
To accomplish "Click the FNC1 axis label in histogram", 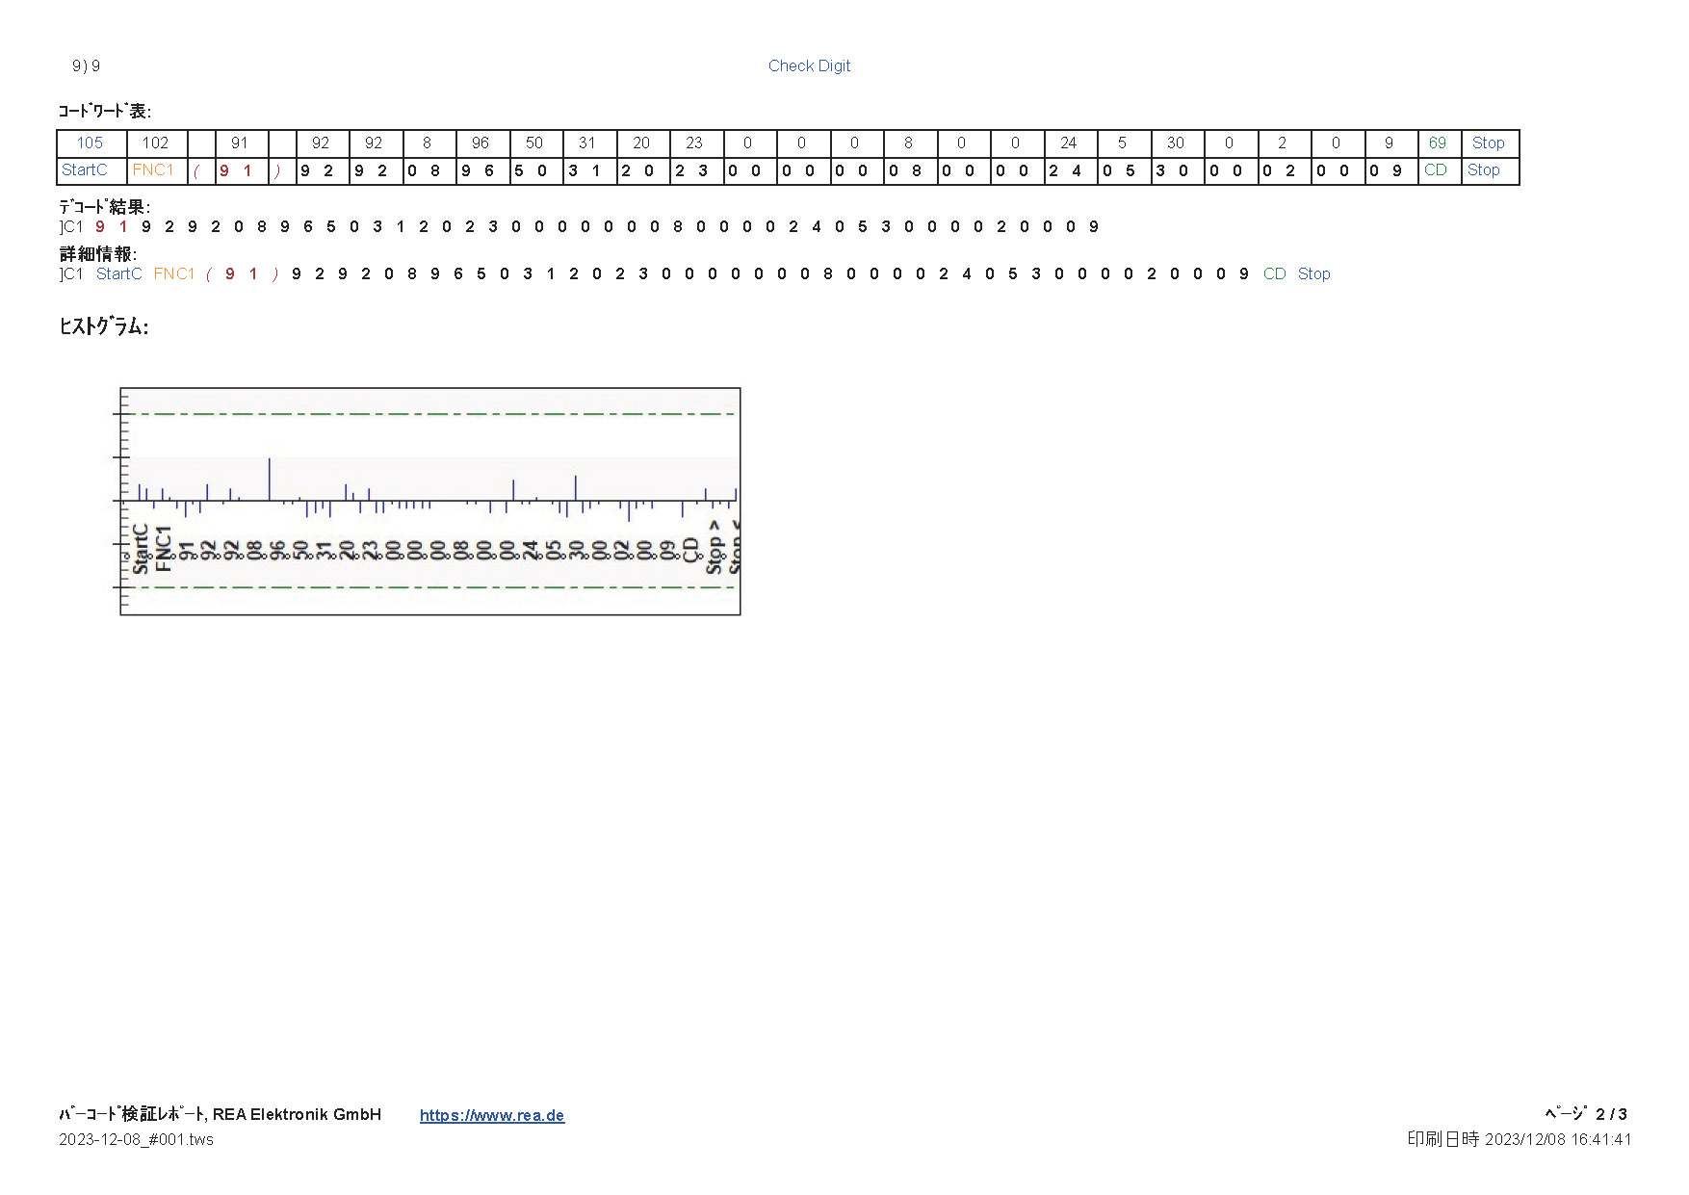I will 164,549.
